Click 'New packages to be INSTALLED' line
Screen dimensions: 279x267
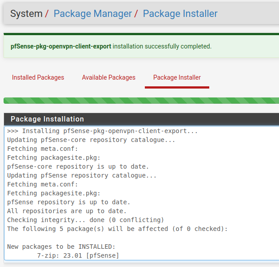[61, 247]
